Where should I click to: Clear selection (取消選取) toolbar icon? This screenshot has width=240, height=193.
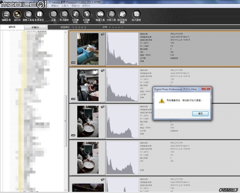pos(64,16)
